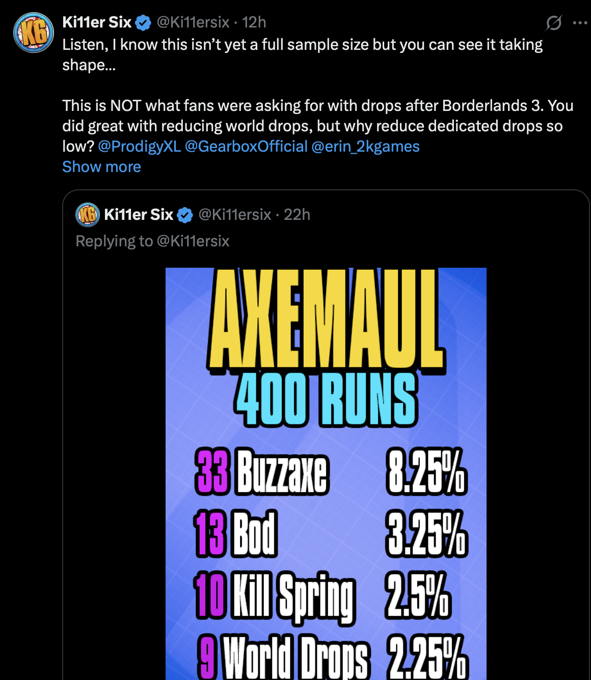Click the Ki11er Six name in the quoted tweet
The width and height of the screenshot is (591, 680).
point(139,215)
